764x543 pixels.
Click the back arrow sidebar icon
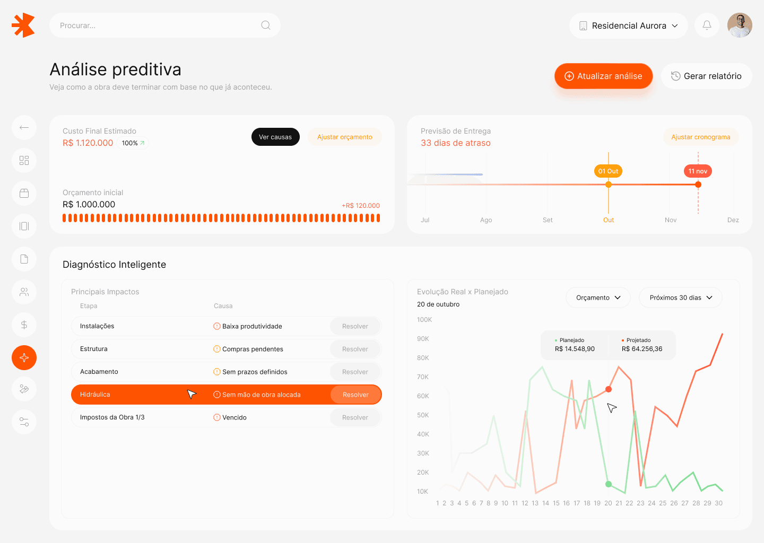click(24, 127)
